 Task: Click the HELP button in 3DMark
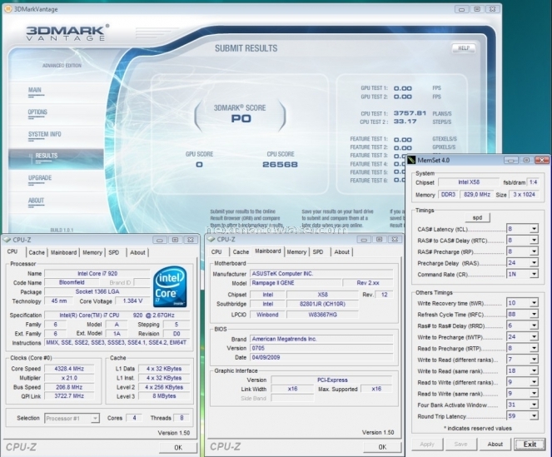[x=464, y=48]
